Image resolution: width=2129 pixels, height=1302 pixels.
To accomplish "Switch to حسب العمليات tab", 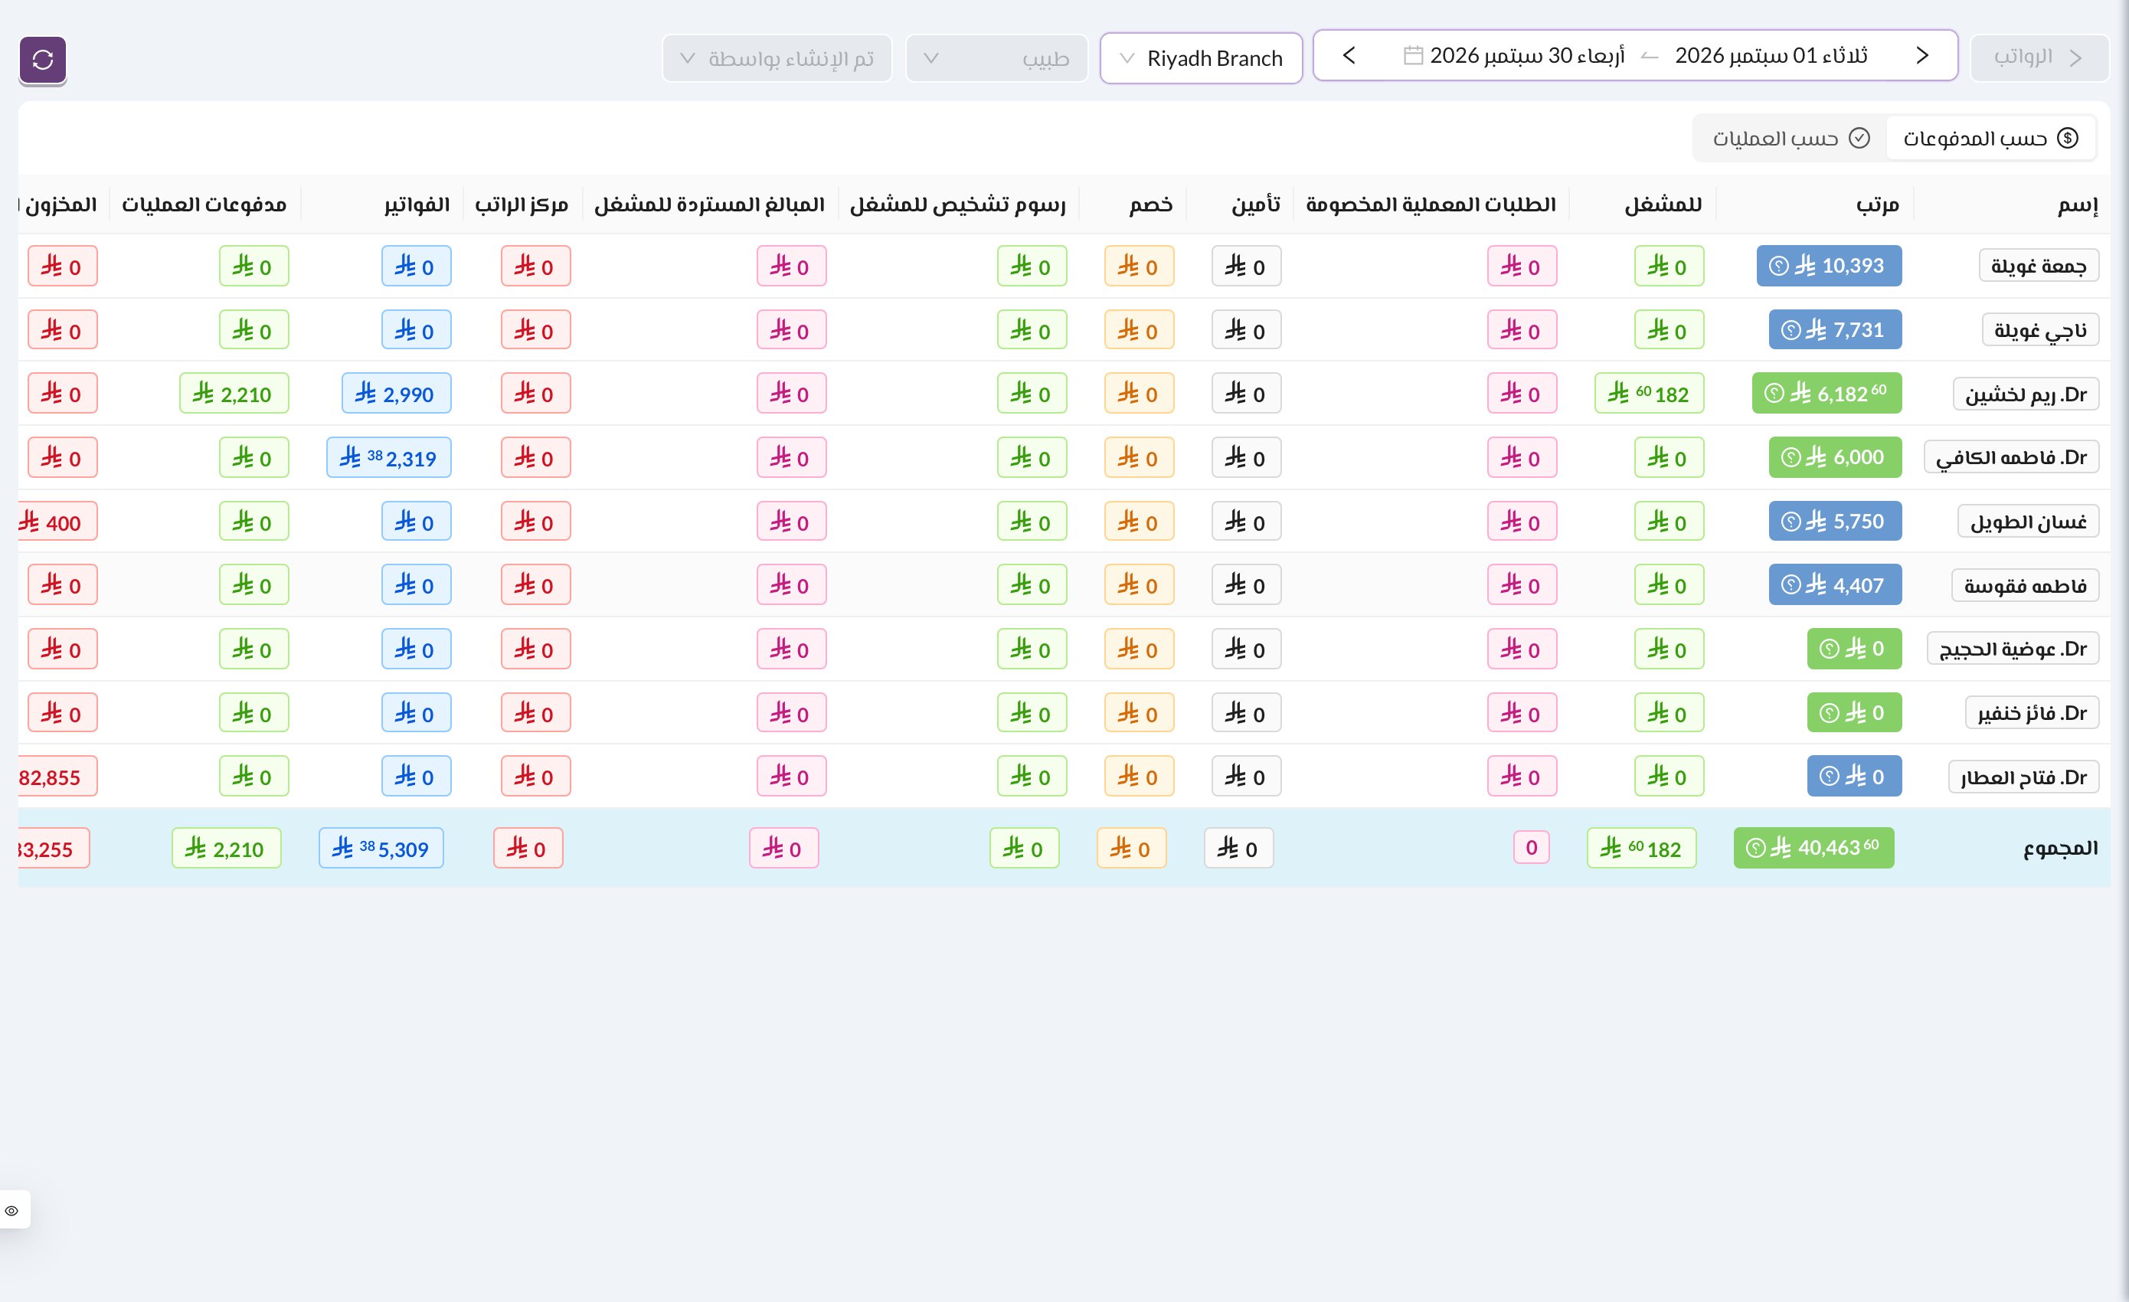I will coord(1791,138).
